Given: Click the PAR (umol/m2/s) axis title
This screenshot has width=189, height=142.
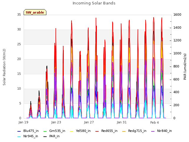Looking at the screenshot, I should [x=185, y=67].
